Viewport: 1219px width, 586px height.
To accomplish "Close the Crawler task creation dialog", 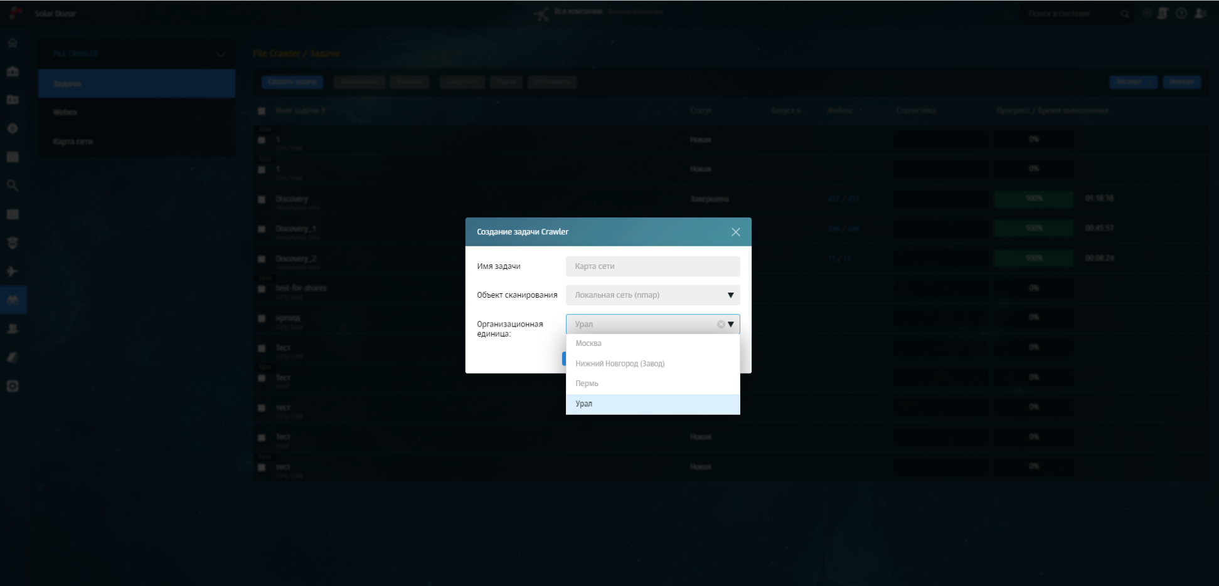I will pyautogui.click(x=736, y=232).
